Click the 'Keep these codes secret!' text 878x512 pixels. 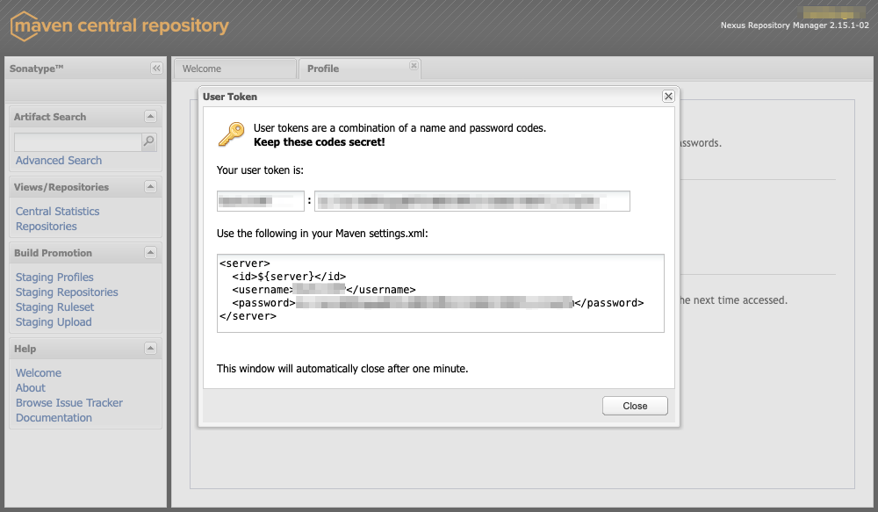(x=320, y=142)
